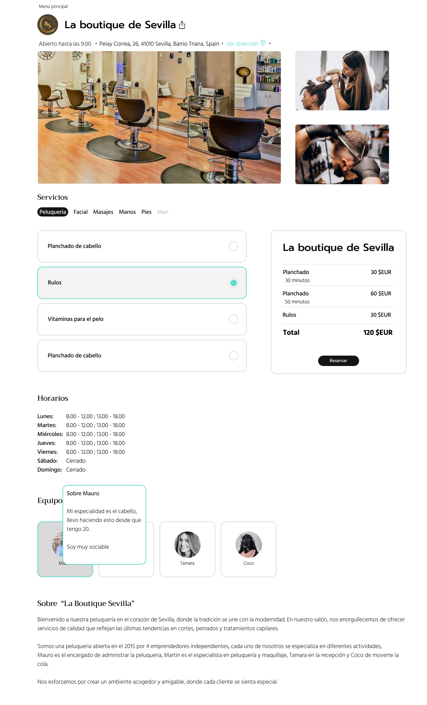Click the BS salon logo
Screen dimensions: 427x705
pyautogui.click(x=48, y=25)
